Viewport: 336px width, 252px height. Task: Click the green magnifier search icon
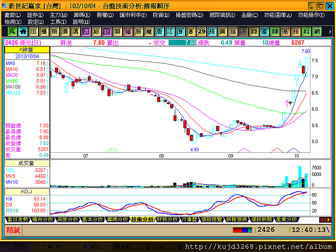click(12, 32)
